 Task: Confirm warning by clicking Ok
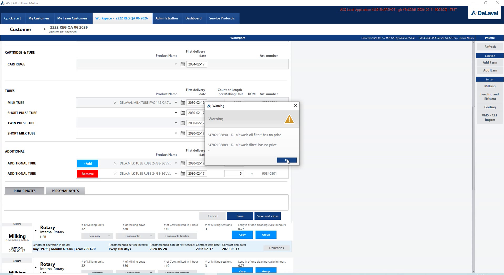[x=287, y=160]
